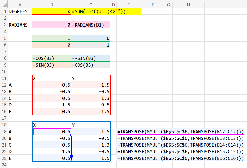
Task: Click the row 23 TRANSPOSE formula text
Action: 180,158
